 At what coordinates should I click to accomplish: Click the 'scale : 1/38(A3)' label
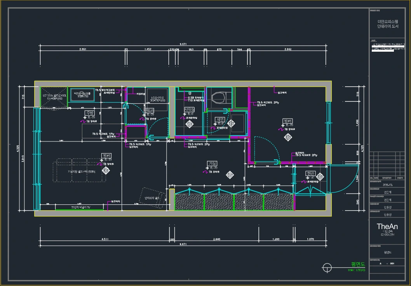coord(357,270)
